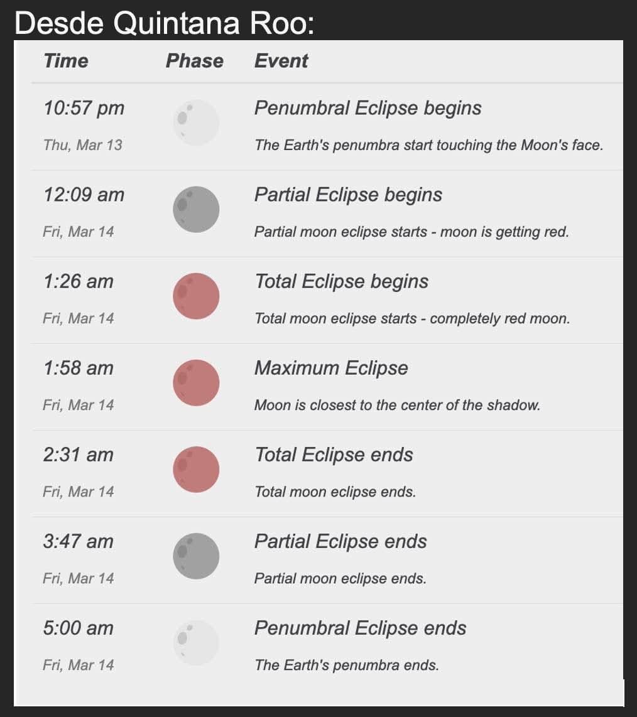Click the red moon icon for Total Eclipse ends
637x717 pixels.
196,469
